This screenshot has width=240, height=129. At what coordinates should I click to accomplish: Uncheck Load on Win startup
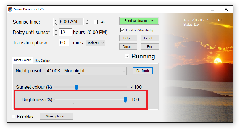(x=122, y=30)
